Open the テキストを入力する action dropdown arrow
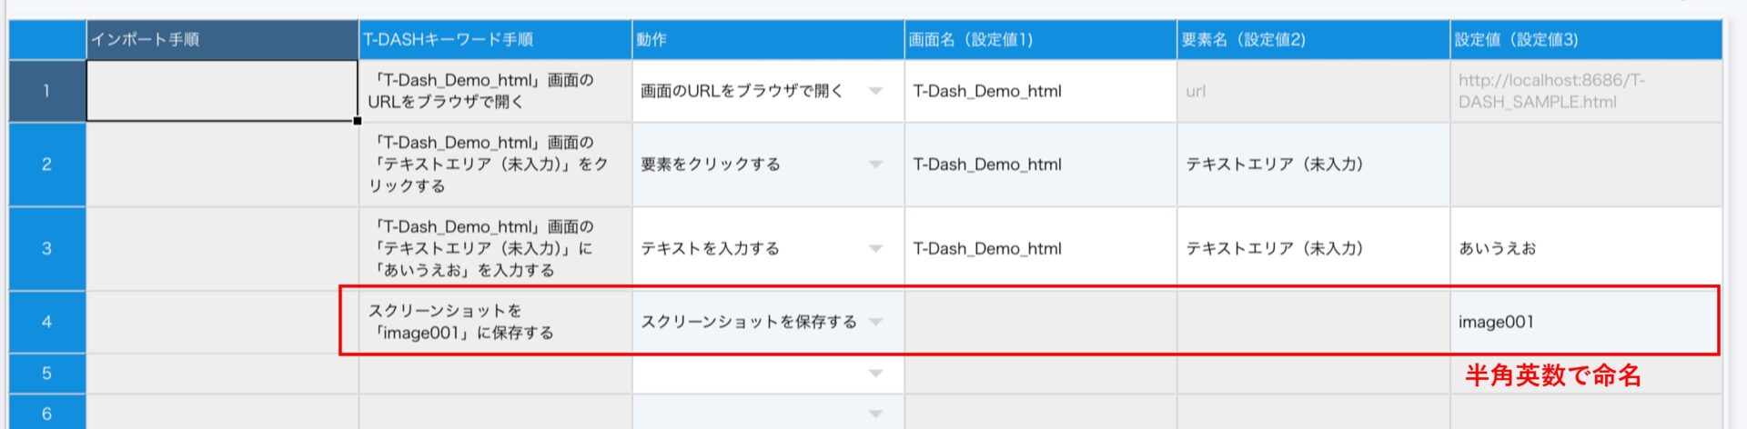This screenshot has height=429, width=1747. (875, 248)
